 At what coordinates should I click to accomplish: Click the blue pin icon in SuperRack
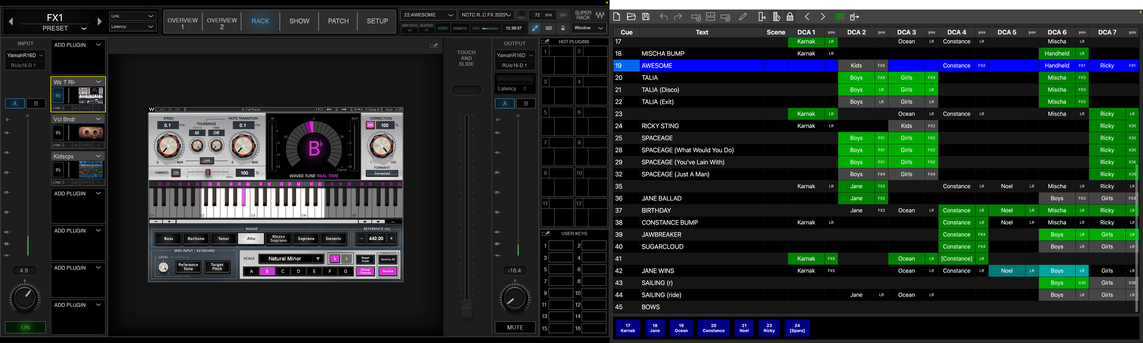point(534,28)
